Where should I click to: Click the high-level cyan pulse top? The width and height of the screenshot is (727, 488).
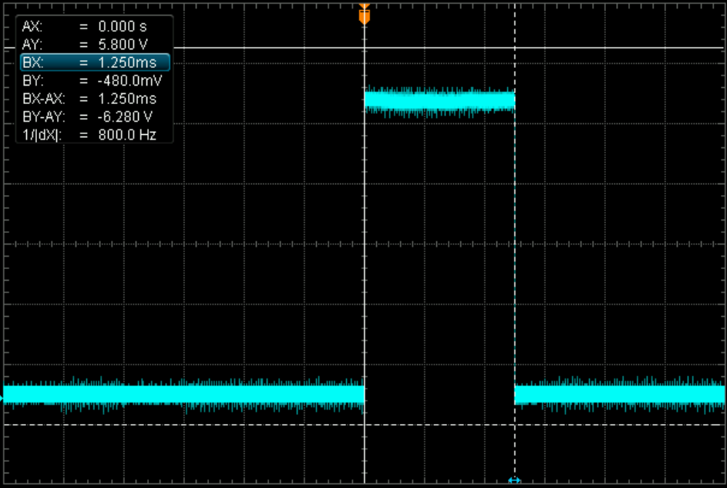tap(439, 100)
